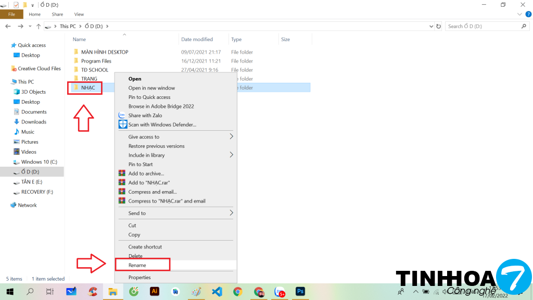Switch to the View ribbon tab
This screenshot has height=300, width=533.
79,15
